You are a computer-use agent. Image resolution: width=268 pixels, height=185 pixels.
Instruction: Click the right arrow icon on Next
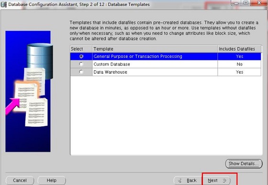click(224, 180)
